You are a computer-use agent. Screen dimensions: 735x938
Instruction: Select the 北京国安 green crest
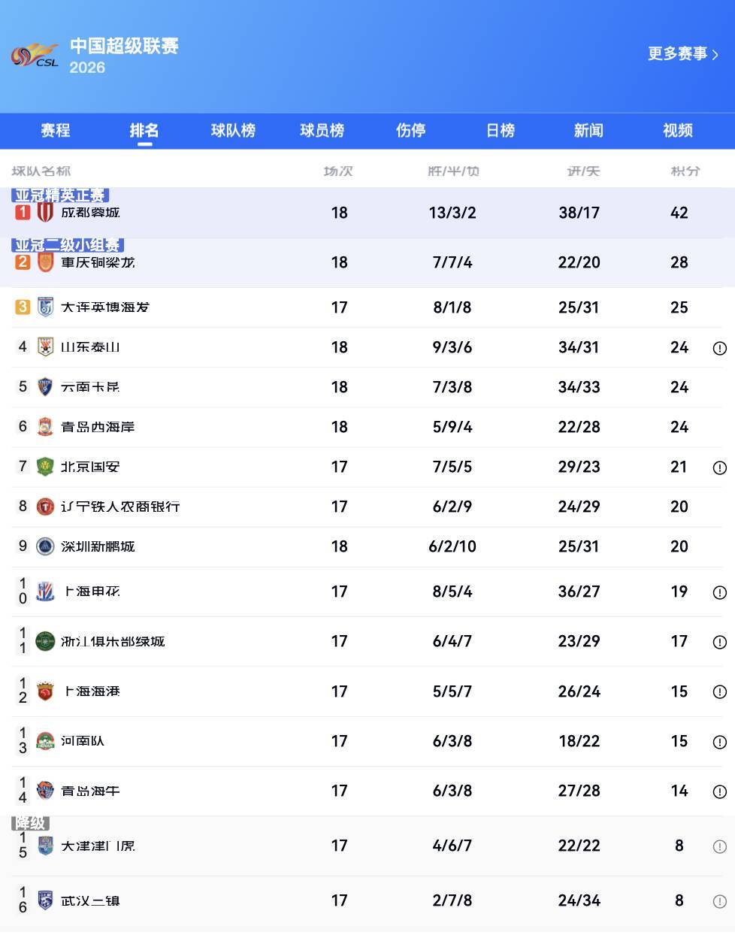45,467
